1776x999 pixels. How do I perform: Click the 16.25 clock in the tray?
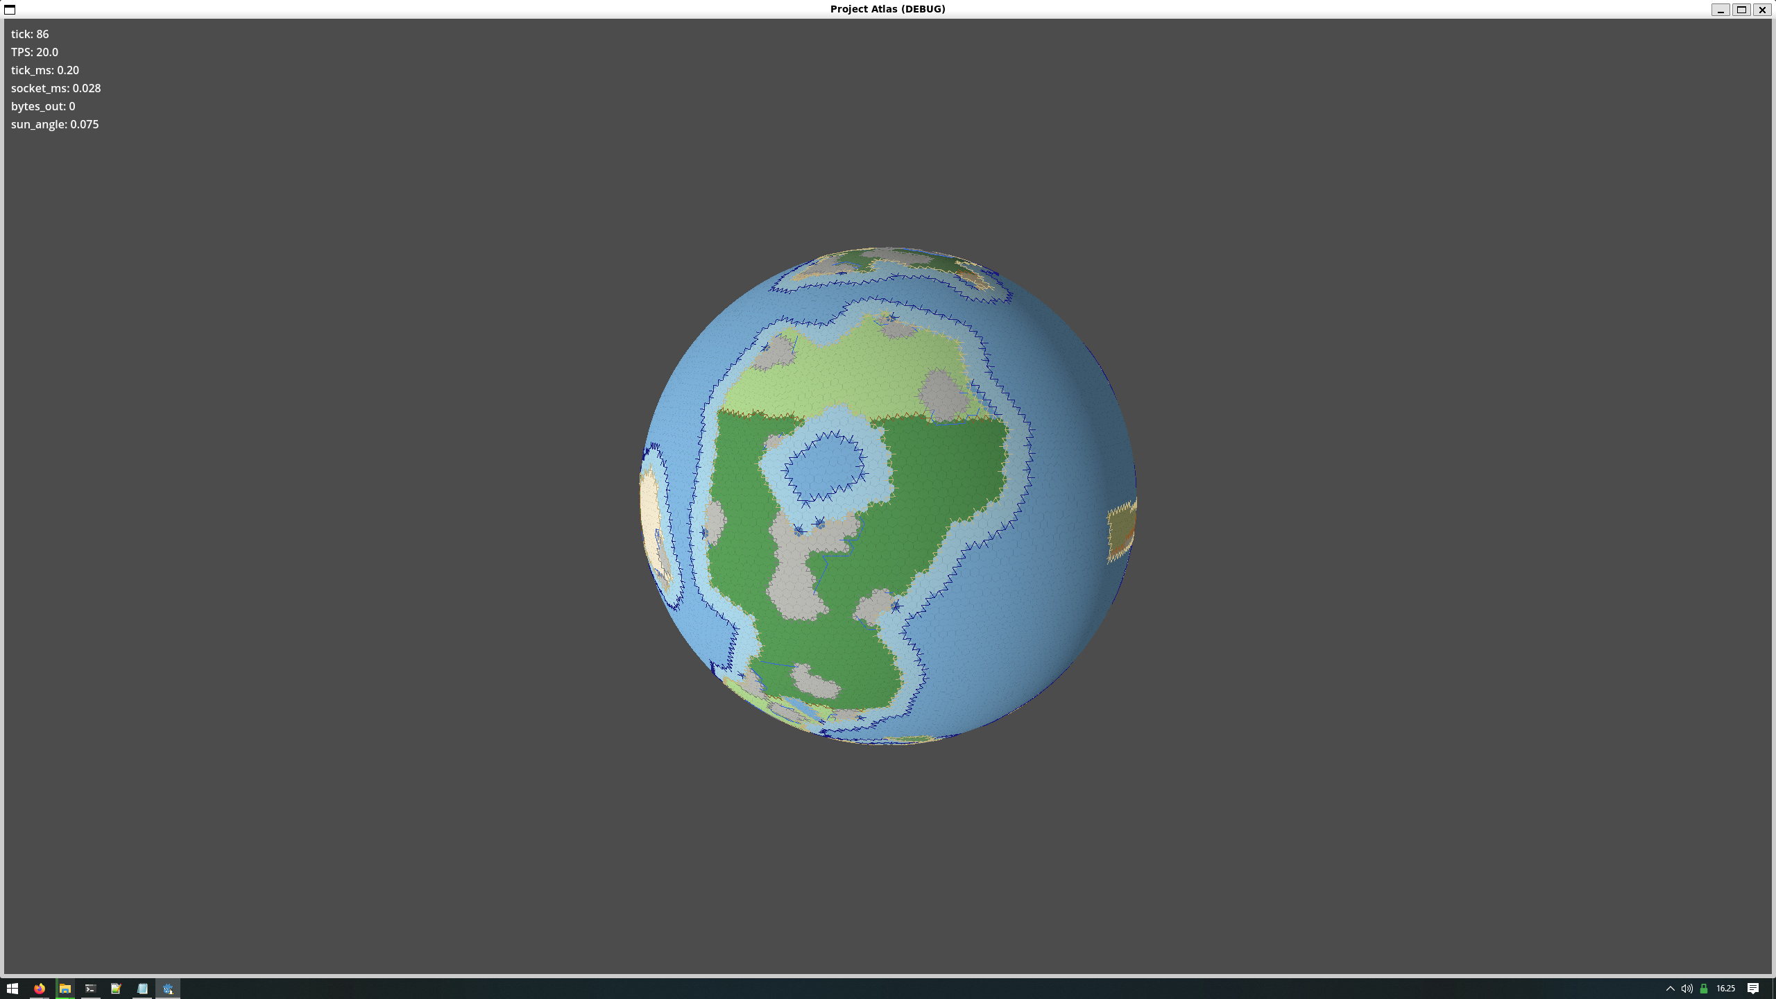click(x=1725, y=989)
